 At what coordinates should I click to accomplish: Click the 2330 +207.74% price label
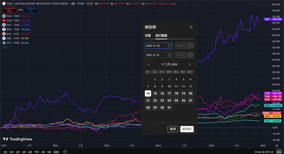[x=273, y=93]
